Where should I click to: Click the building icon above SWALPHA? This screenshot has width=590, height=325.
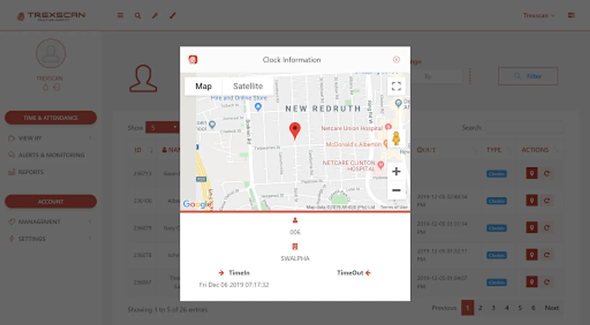pos(295,247)
